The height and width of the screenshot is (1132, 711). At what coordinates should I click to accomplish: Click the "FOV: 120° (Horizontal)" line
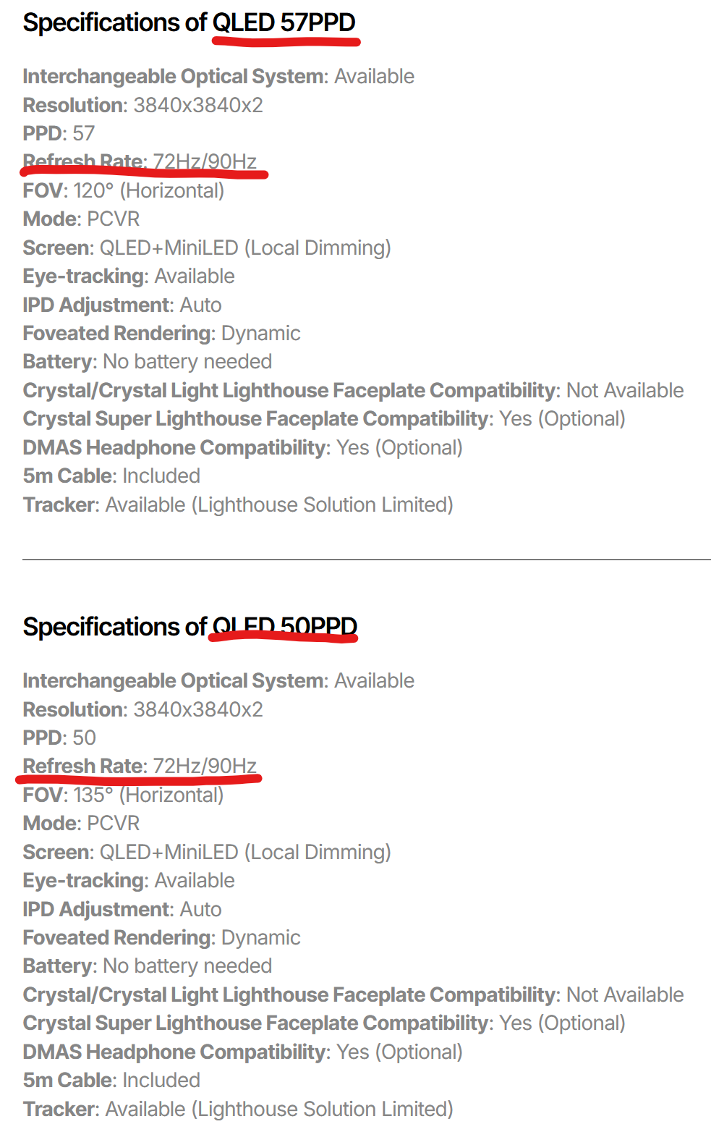(123, 190)
